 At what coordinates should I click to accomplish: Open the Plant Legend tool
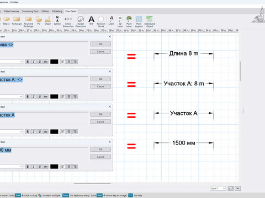pyautogui.click(x=139, y=21)
